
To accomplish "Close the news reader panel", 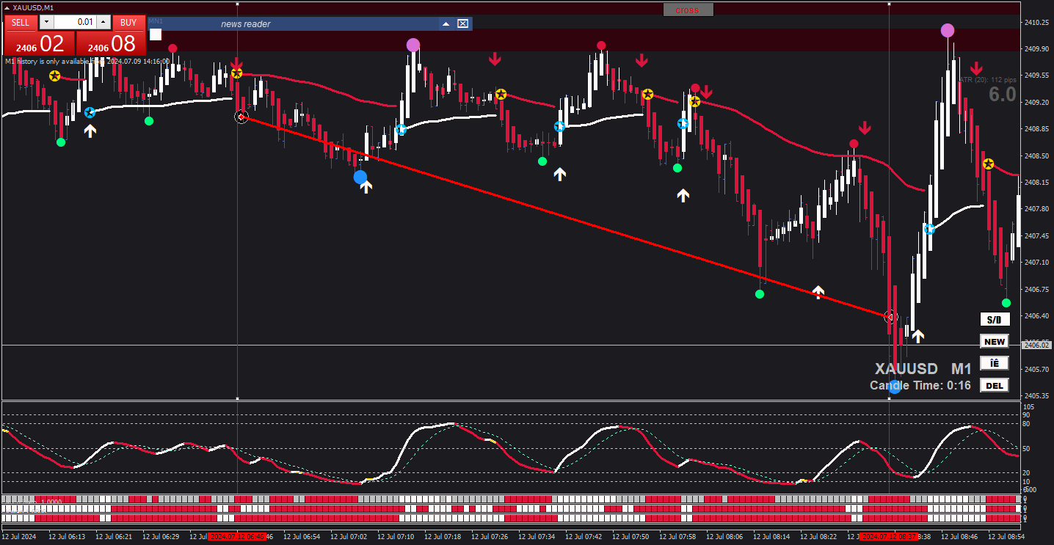I will 462,23.
